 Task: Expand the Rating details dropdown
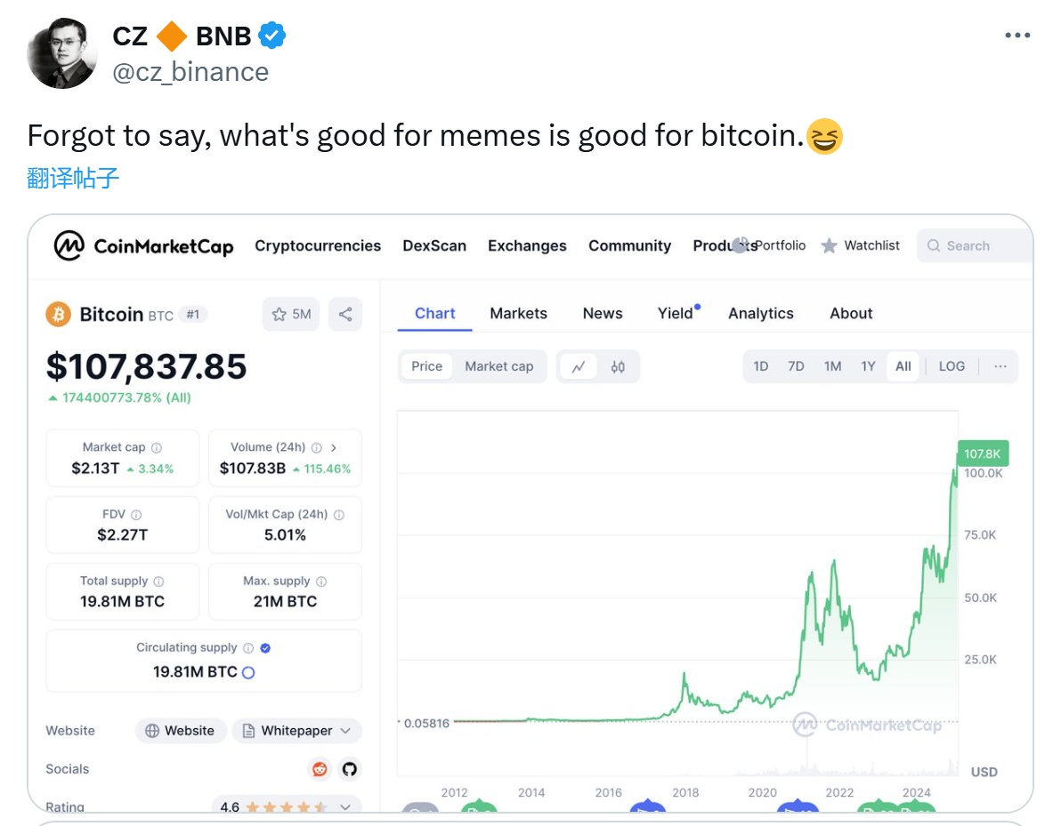click(x=345, y=807)
